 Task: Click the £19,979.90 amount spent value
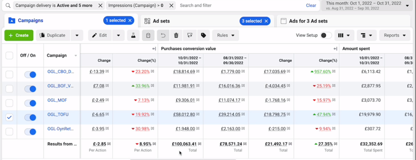[x=370, y=114]
